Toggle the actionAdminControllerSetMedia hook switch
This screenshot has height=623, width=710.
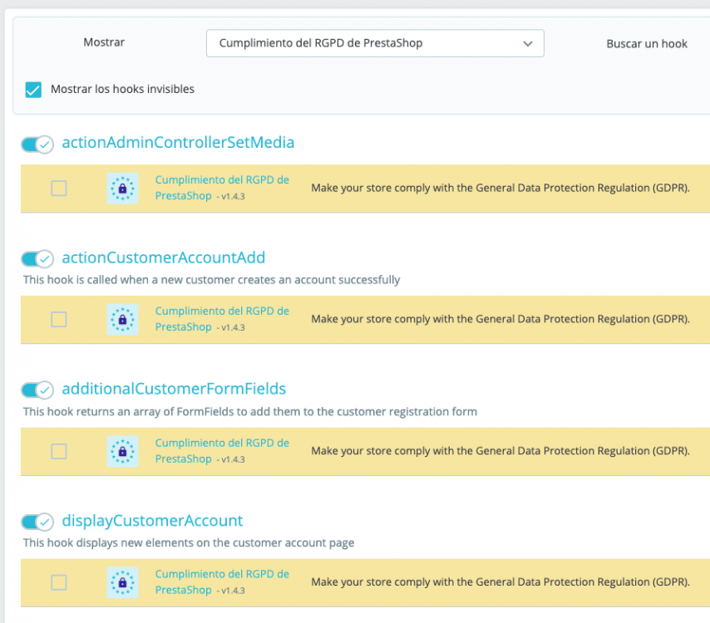(x=37, y=144)
